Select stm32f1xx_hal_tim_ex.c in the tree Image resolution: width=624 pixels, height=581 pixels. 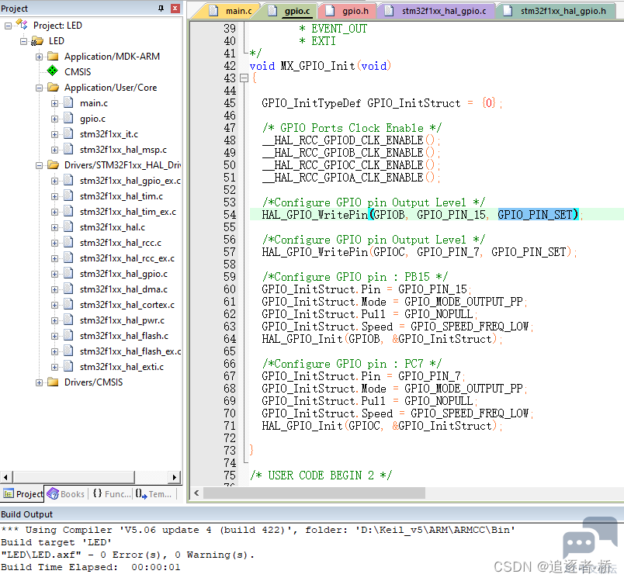click(x=128, y=212)
